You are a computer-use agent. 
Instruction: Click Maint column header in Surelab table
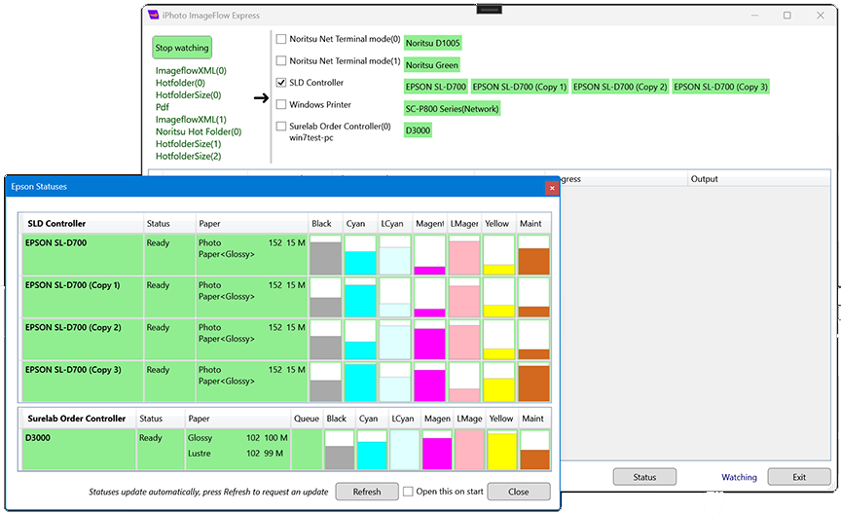pos(533,419)
